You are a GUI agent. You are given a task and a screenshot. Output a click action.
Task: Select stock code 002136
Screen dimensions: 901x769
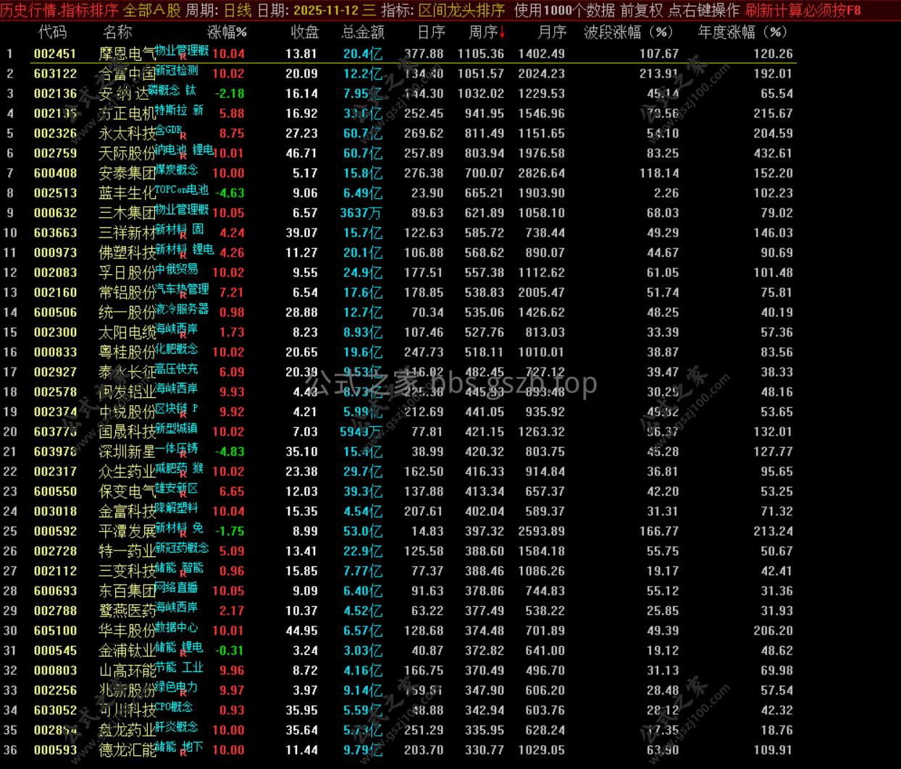click(55, 93)
